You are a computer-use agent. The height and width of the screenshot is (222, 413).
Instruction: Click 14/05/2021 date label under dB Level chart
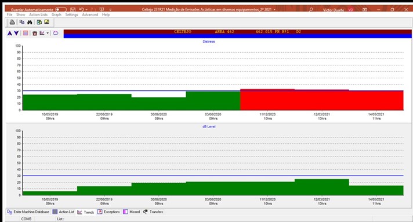376,199
